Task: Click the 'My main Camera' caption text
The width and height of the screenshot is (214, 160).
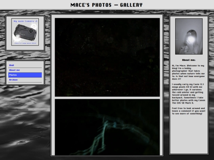Action: (x=25, y=21)
